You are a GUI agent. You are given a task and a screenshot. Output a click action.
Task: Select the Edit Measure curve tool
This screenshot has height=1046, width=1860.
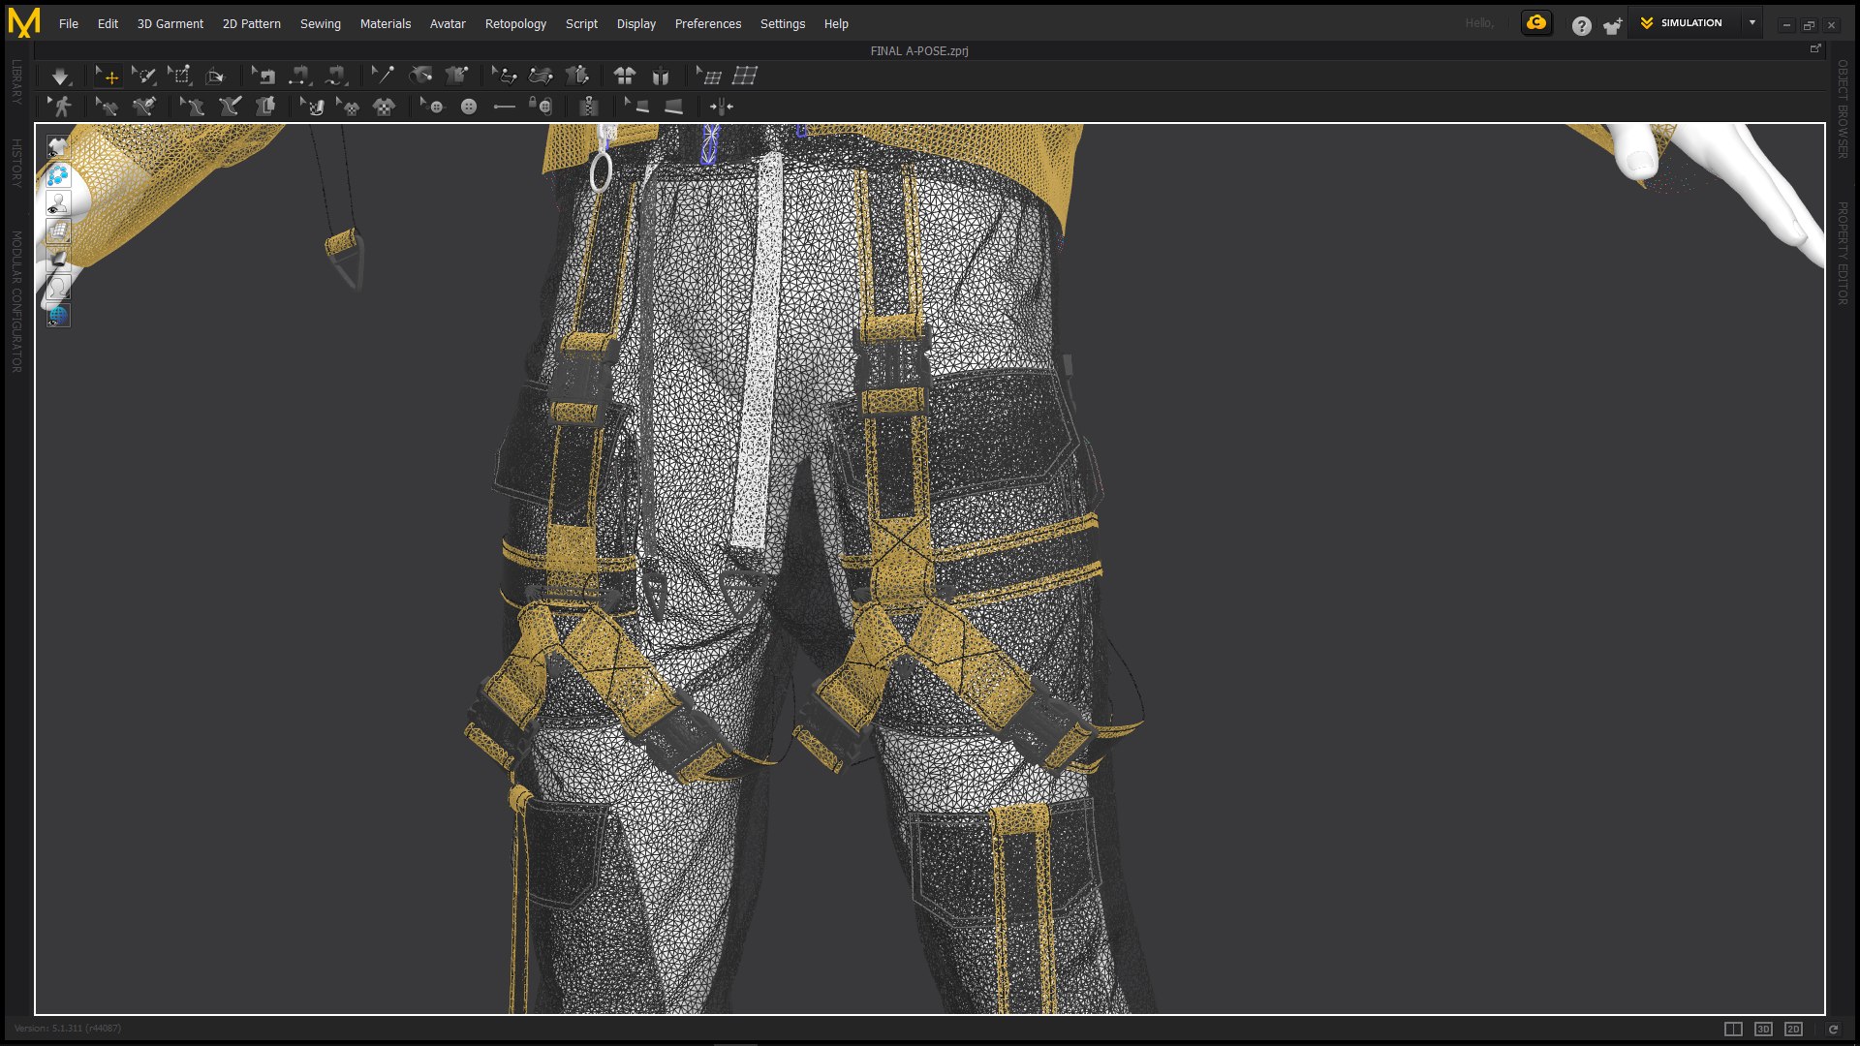click(x=504, y=76)
